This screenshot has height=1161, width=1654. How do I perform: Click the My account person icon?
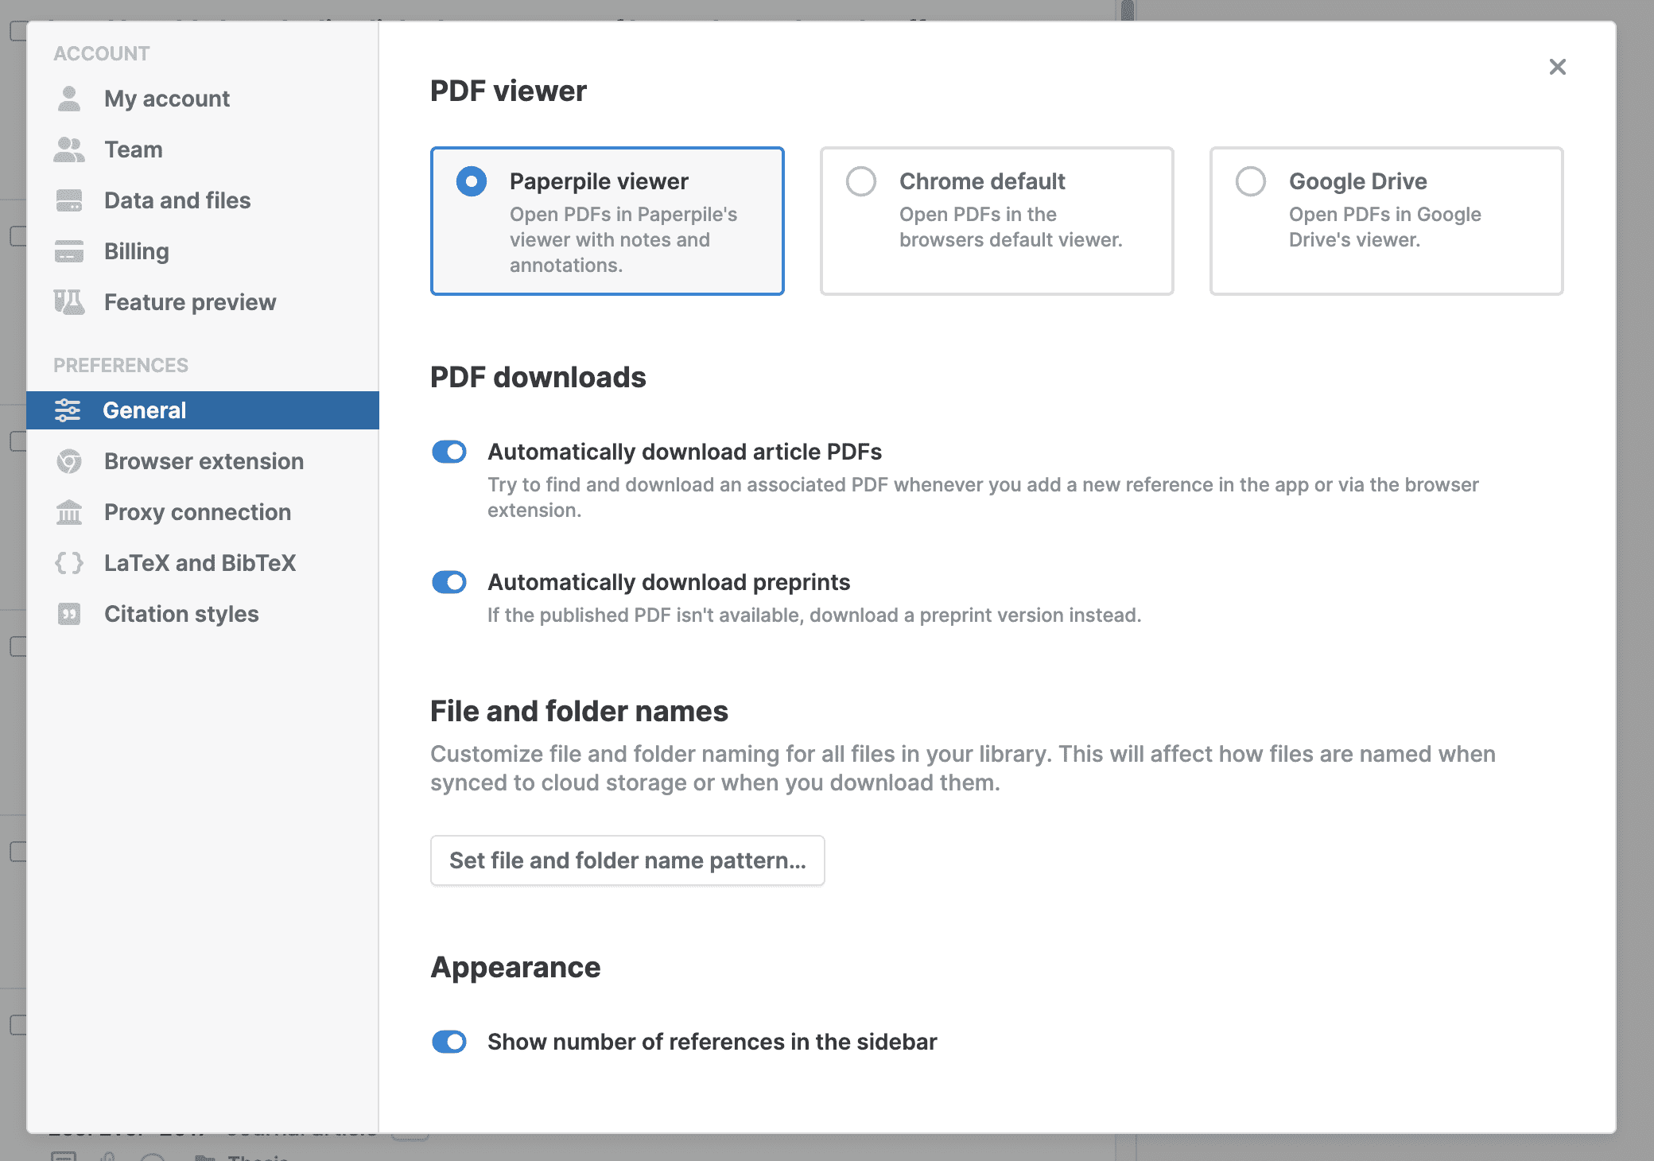69,99
